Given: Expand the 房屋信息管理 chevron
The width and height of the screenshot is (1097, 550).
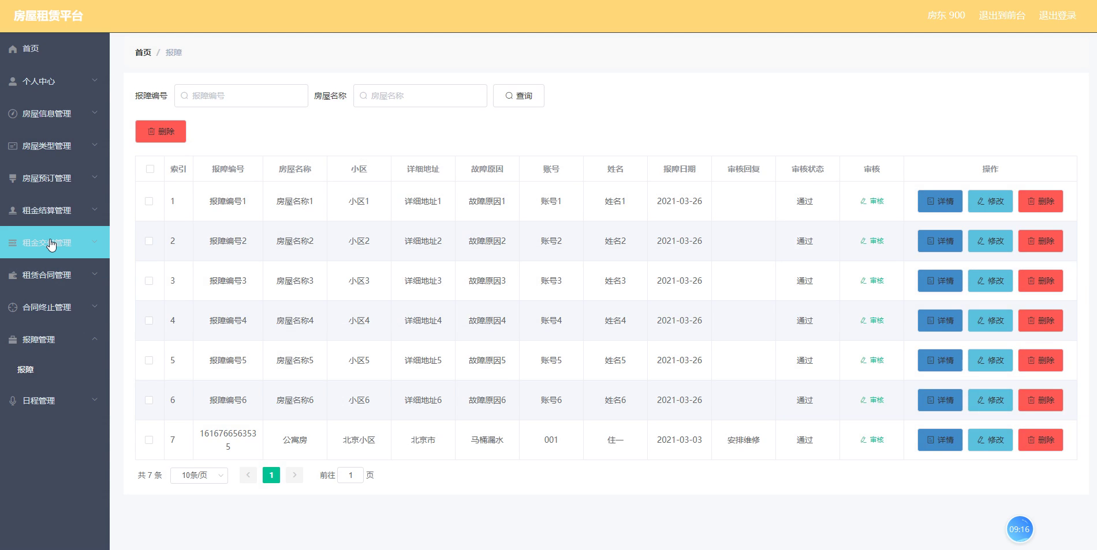Looking at the screenshot, I should click(95, 113).
